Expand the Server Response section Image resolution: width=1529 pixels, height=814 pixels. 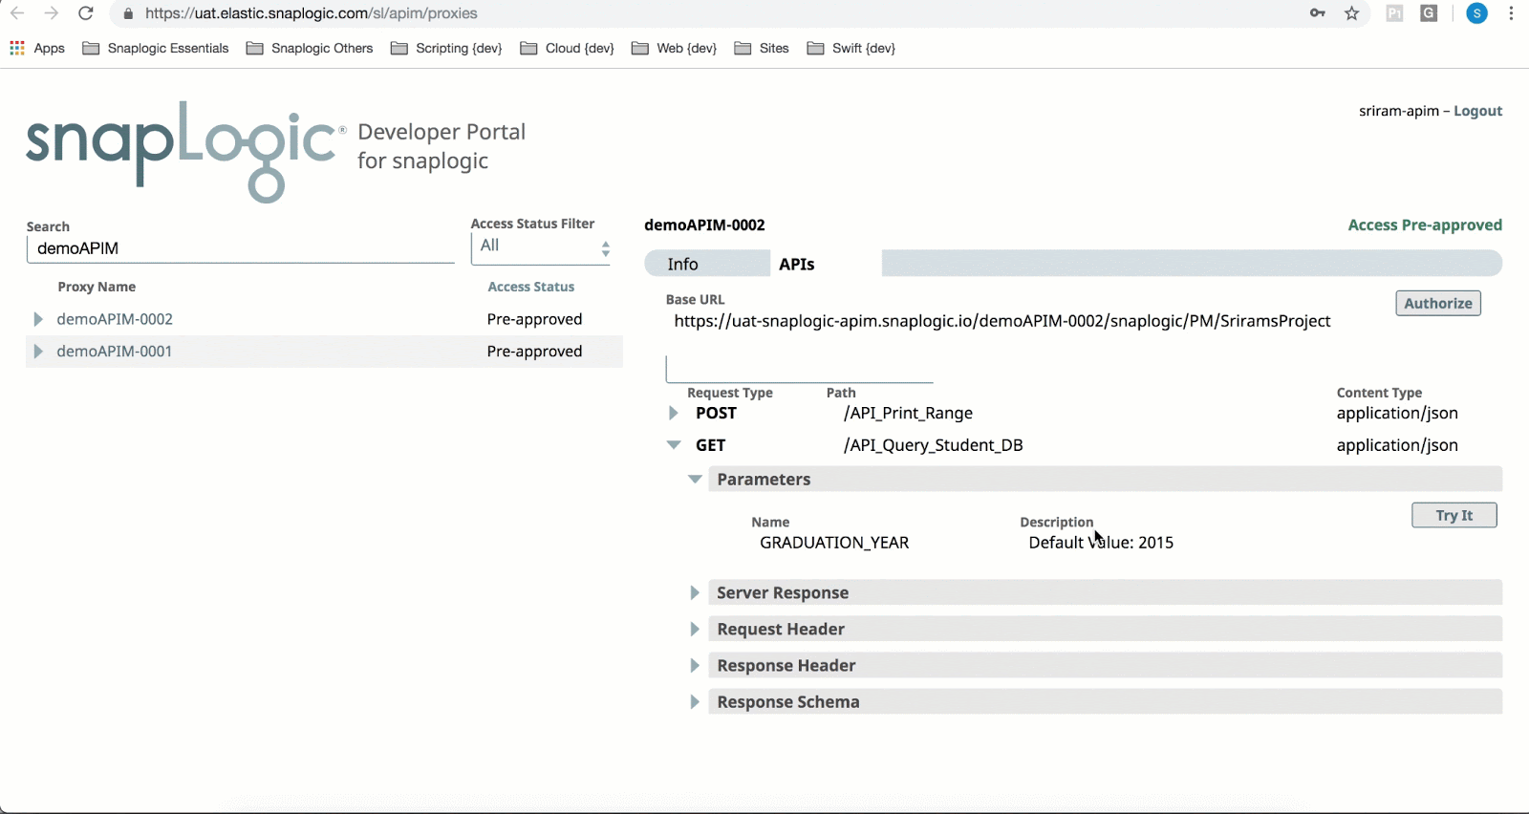click(x=696, y=592)
